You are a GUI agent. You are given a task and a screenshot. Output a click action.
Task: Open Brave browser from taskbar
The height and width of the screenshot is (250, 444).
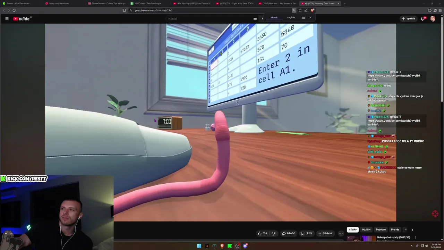[x=222, y=246]
